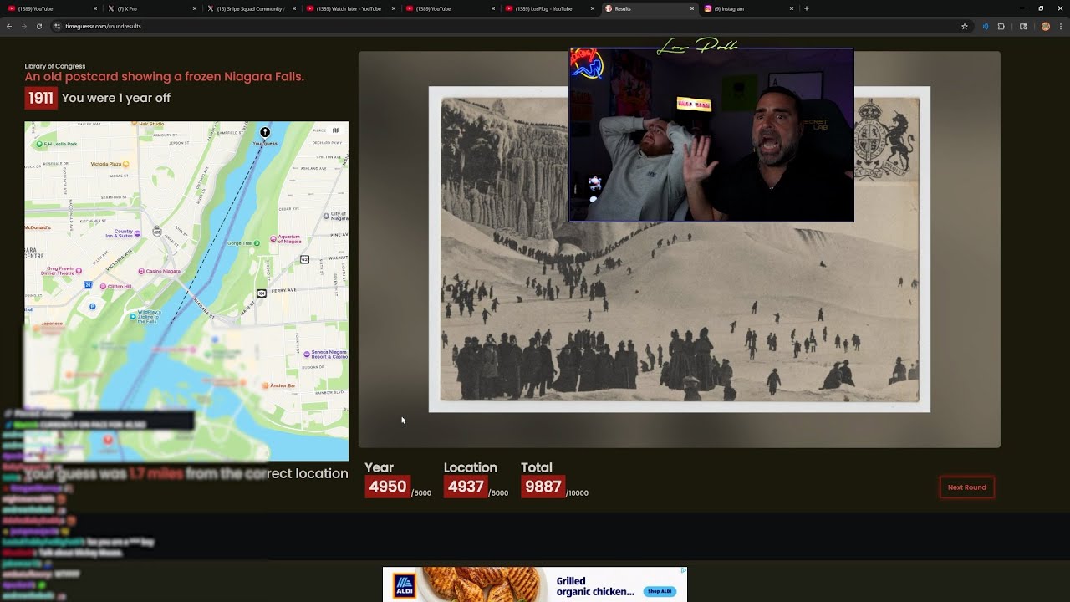Go back with the browser back arrow
Screen dimensions: 1070x602
point(9,26)
